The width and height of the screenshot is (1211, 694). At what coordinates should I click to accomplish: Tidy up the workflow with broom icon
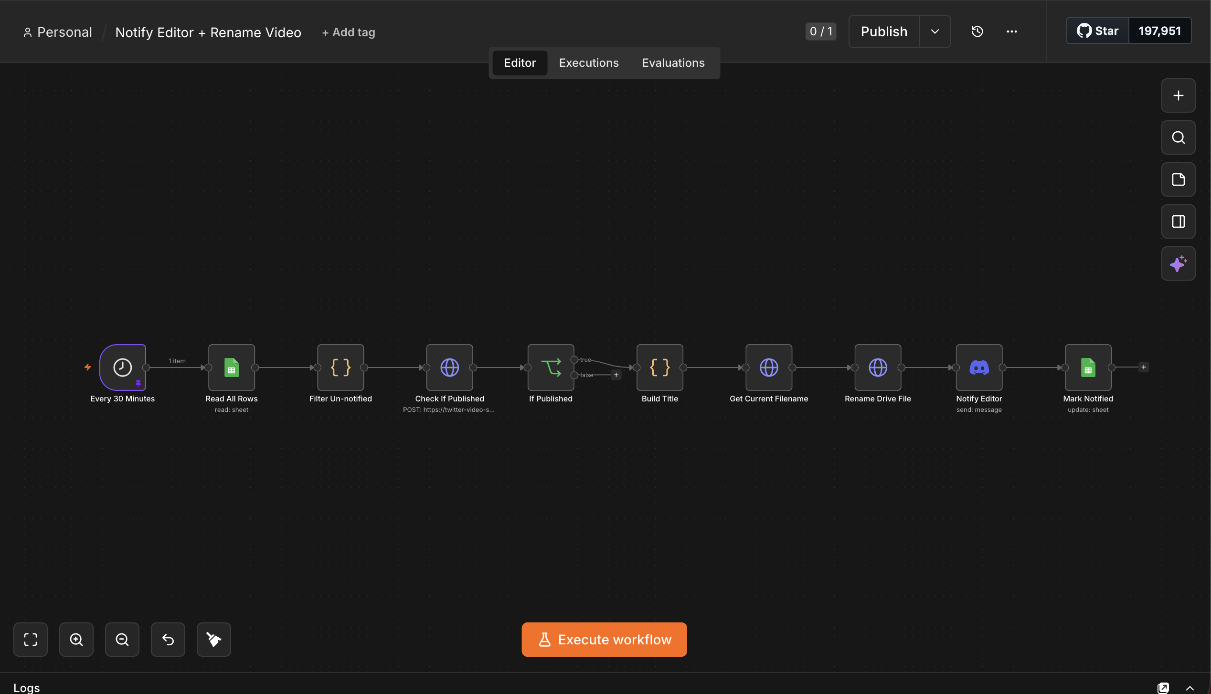[x=214, y=639]
